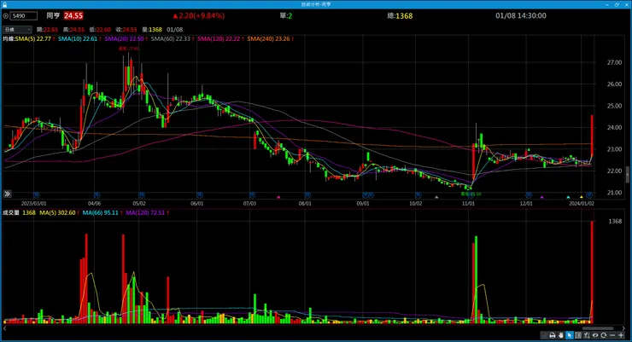Click the gray triangle marker after 10/02

click(x=436, y=197)
